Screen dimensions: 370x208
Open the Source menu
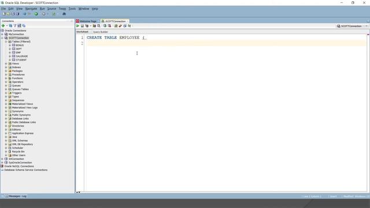tap(51, 9)
